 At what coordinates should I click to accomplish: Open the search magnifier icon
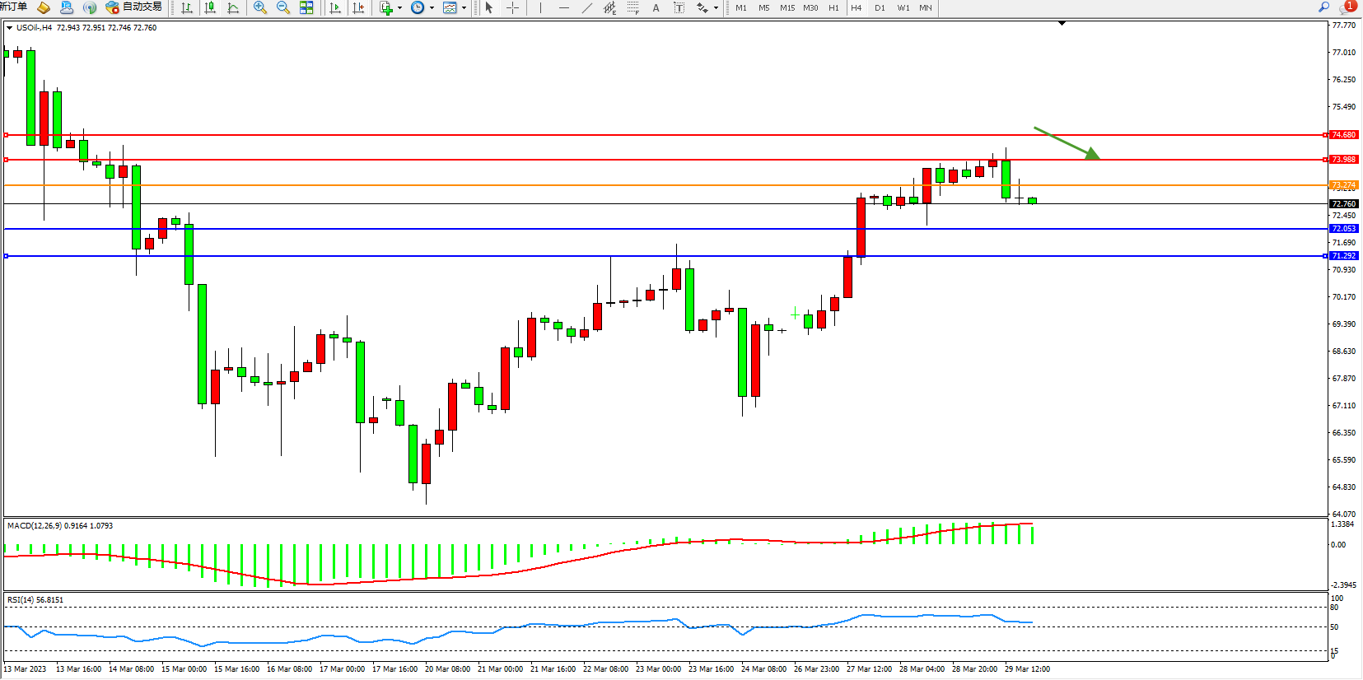(1324, 7)
